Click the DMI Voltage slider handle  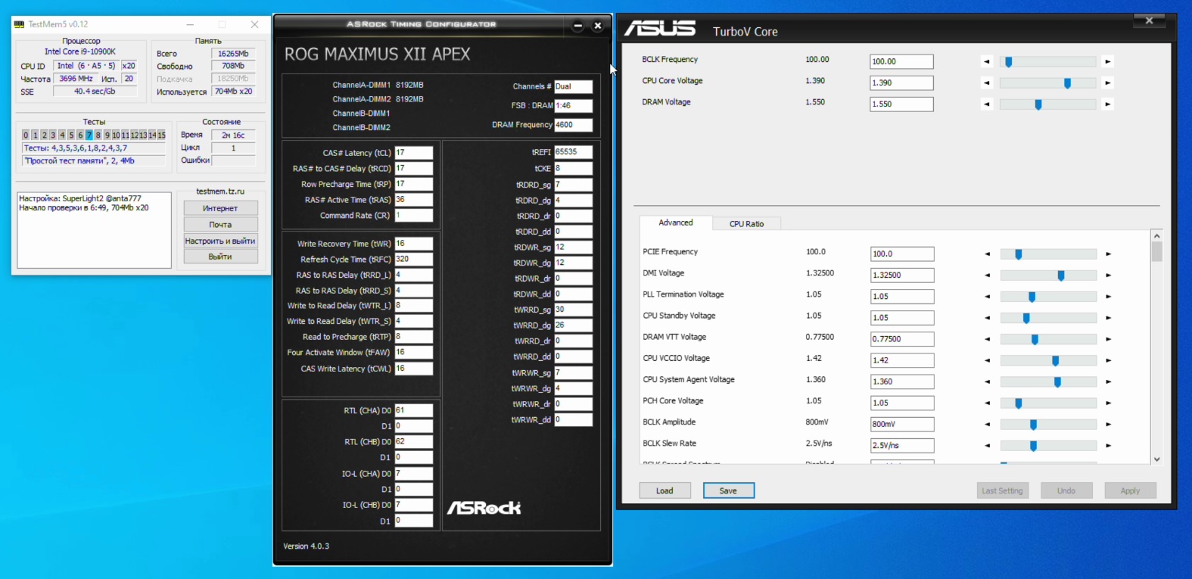click(1061, 275)
